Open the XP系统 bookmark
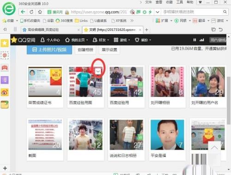The height and width of the screenshot is (175, 231). point(119,21)
